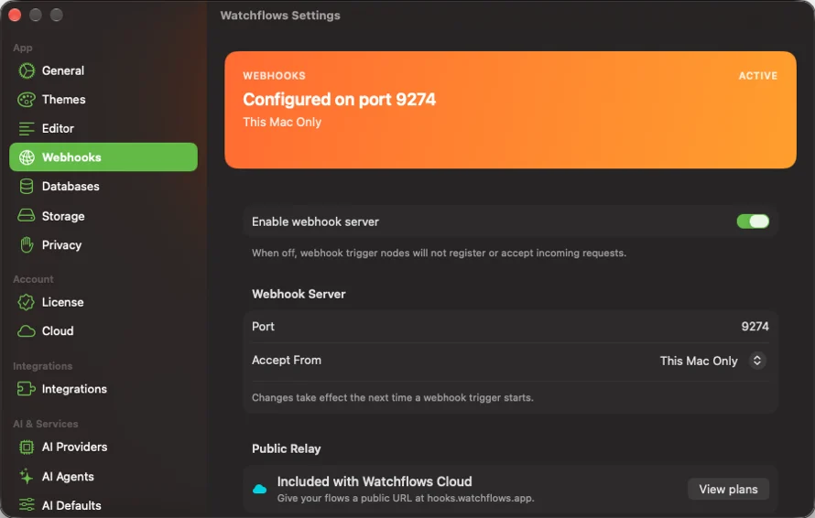Click 'This Mac Only' text in banner

coord(282,122)
